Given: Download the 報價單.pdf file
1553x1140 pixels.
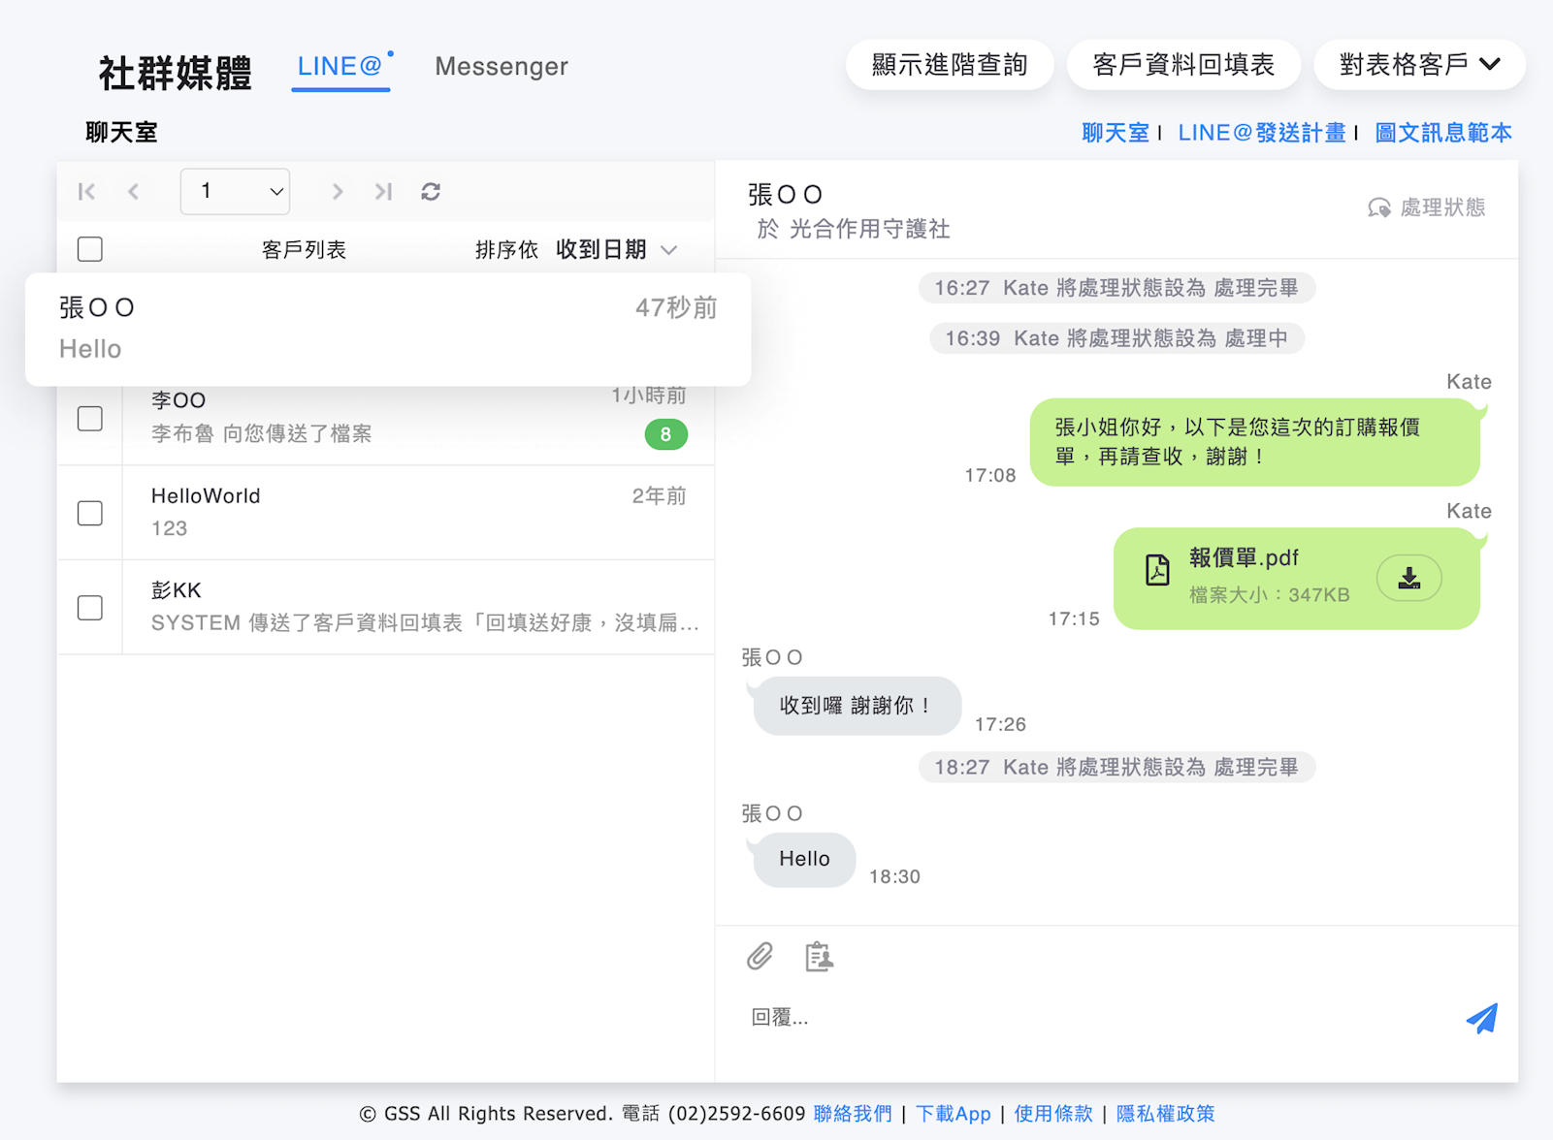Looking at the screenshot, I should [1408, 578].
